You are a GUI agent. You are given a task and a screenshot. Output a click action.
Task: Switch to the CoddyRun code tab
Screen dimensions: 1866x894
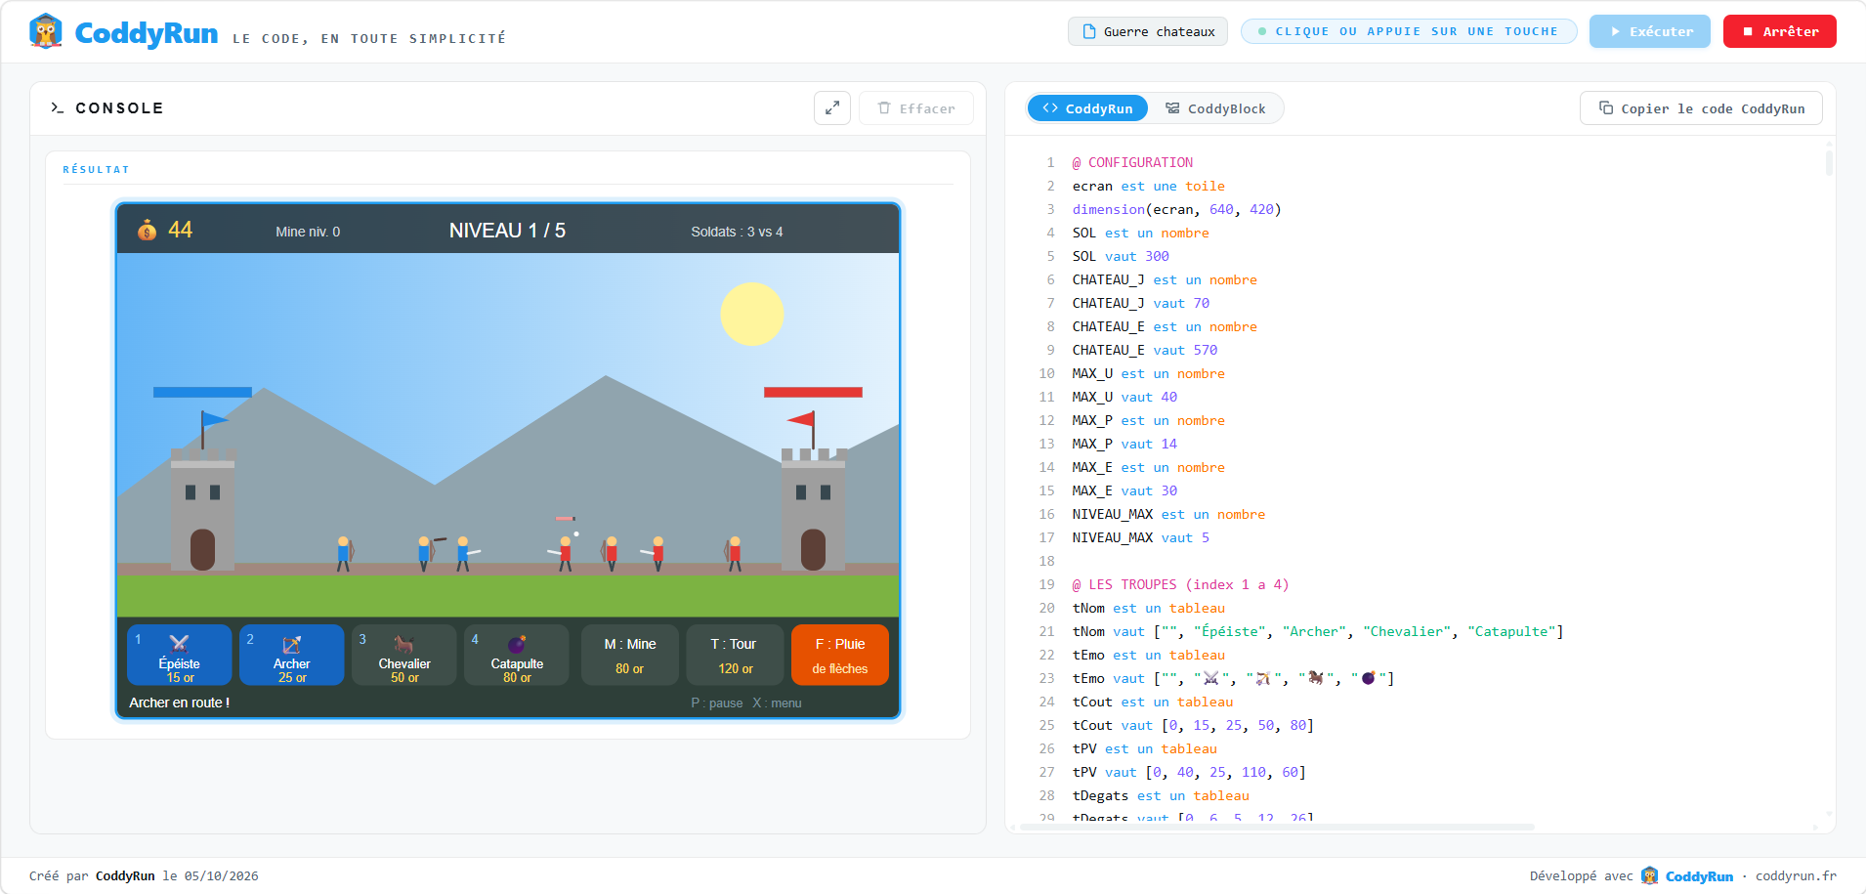click(x=1087, y=108)
